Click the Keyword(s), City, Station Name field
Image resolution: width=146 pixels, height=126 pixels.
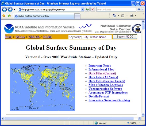tap(90, 37)
